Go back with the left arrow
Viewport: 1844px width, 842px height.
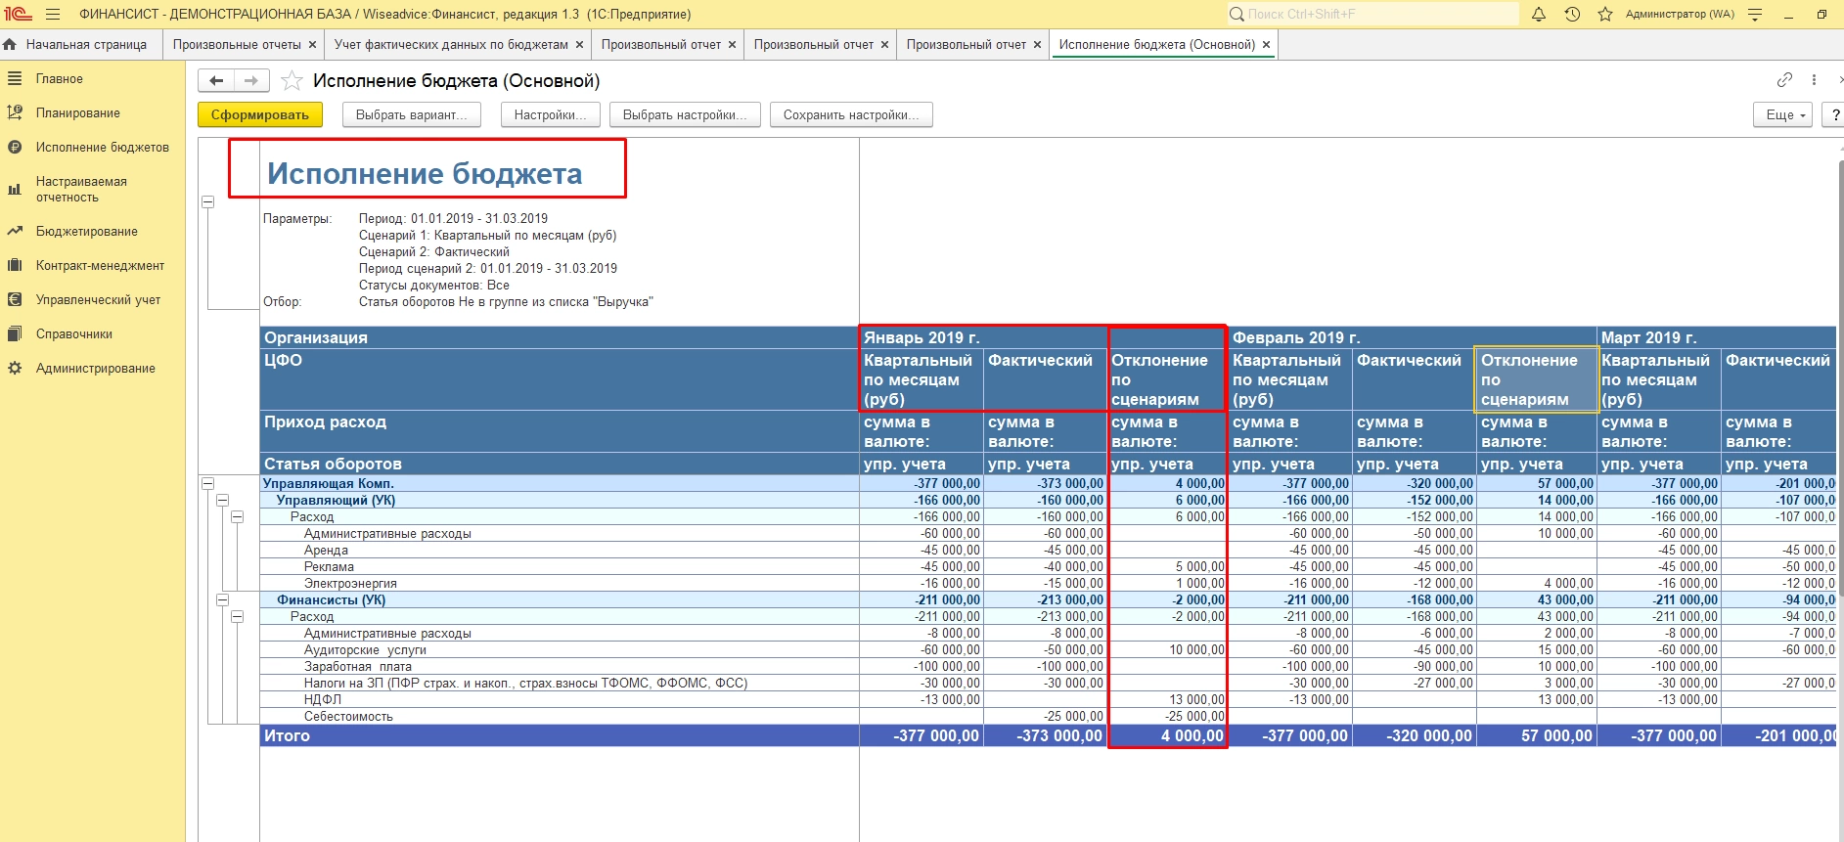pyautogui.click(x=216, y=81)
